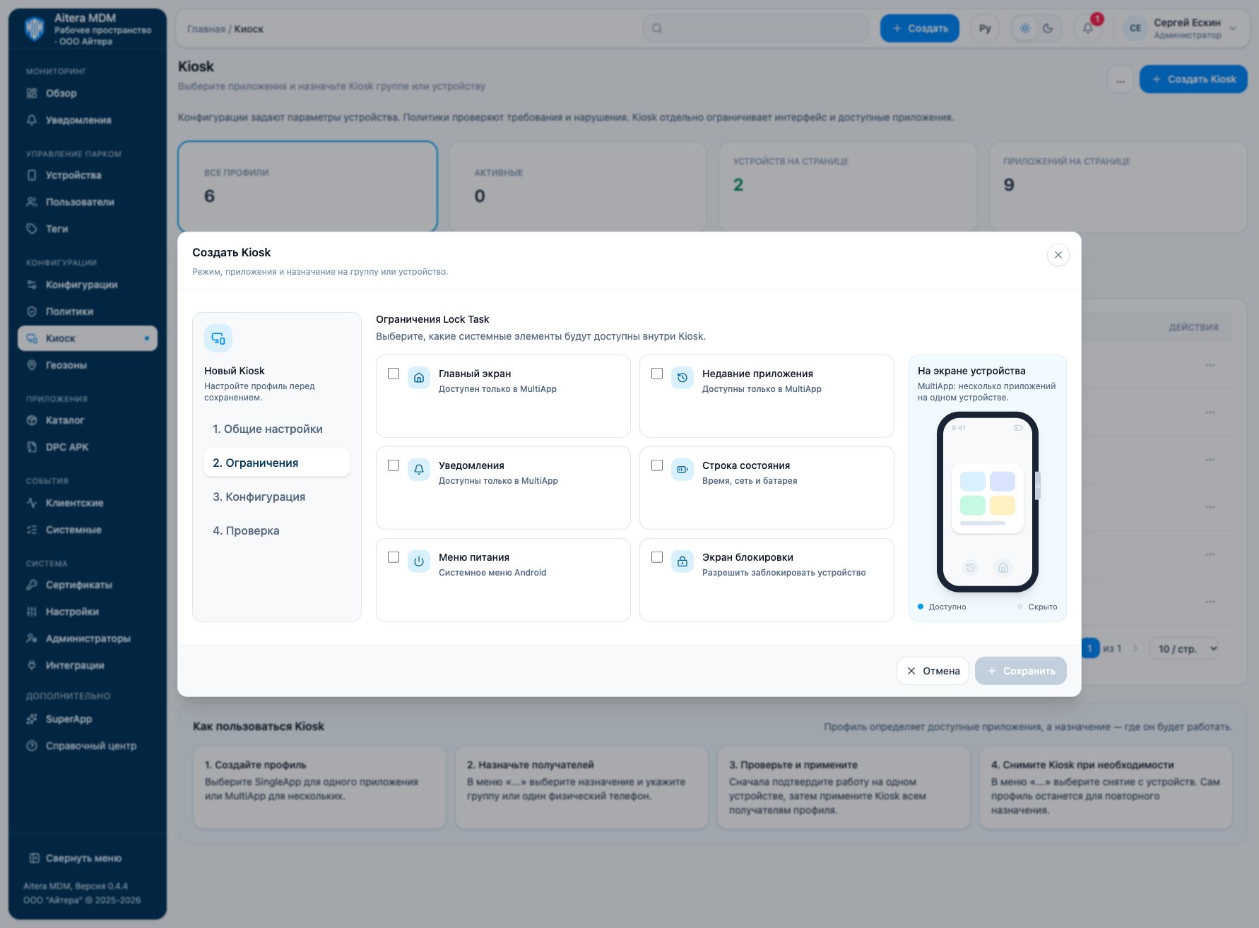Click the Отмена button
Image resolution: width=1259 pixels, height=928 pixels.
(x=933, y=671)
